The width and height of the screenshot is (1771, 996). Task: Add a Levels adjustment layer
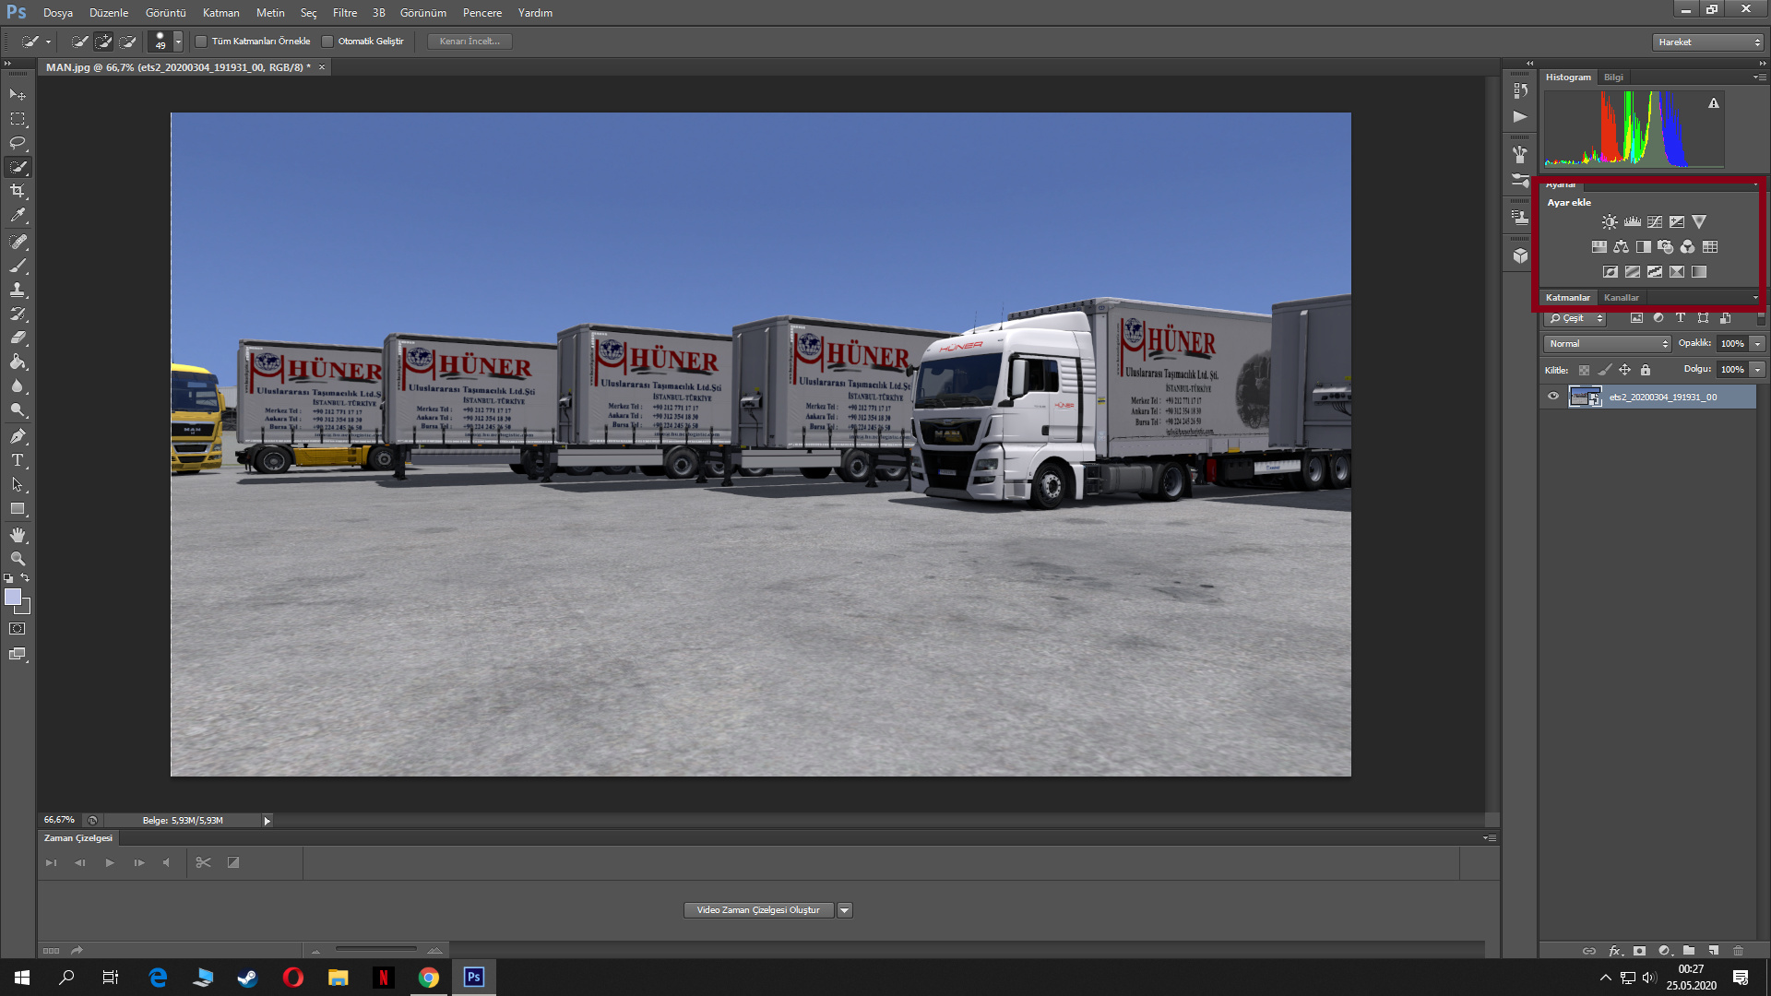pos(1633,222)
